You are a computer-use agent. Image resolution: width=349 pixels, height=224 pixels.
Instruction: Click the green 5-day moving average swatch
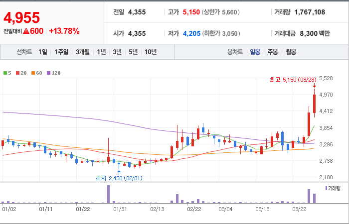(x=5, y=73)
